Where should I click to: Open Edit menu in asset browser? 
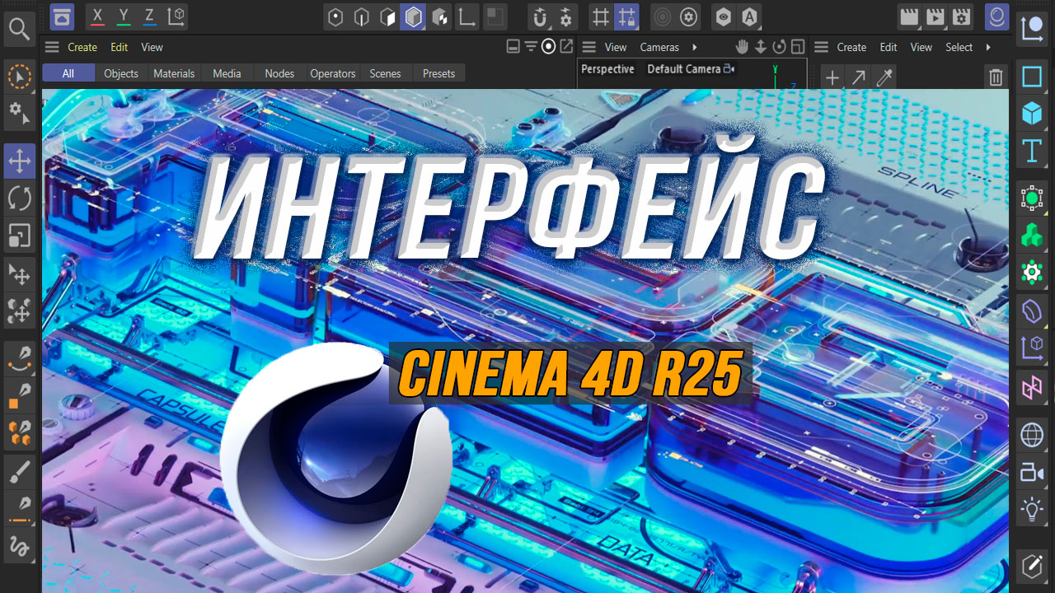click(x=120, y=47)
